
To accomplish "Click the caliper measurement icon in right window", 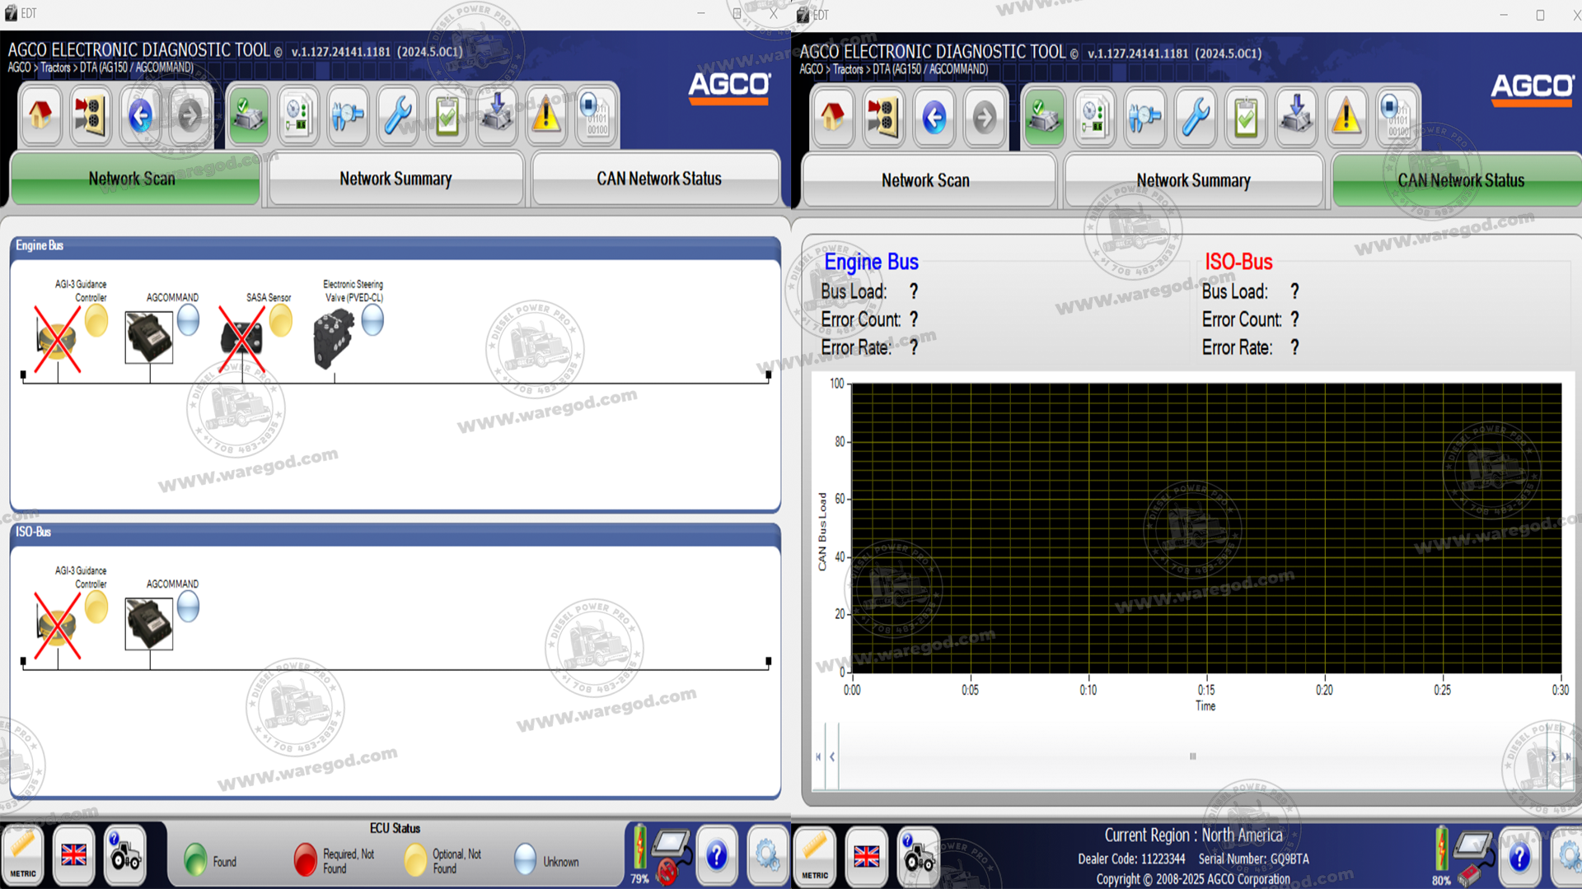I will click(x=1144, y=118).
